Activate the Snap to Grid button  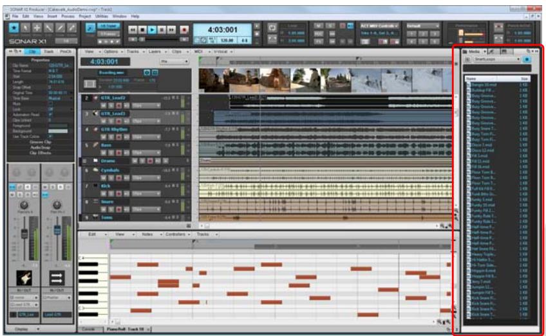91,28
